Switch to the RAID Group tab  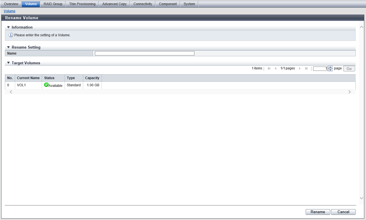pyautogui.click(x=53, y=4)
